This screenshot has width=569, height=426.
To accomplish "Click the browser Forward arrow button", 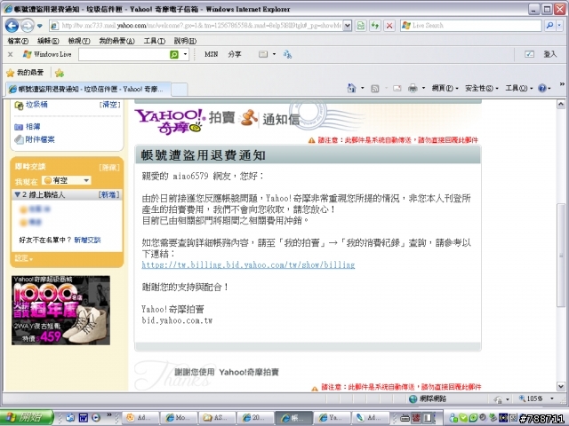I will coord(28,26).
